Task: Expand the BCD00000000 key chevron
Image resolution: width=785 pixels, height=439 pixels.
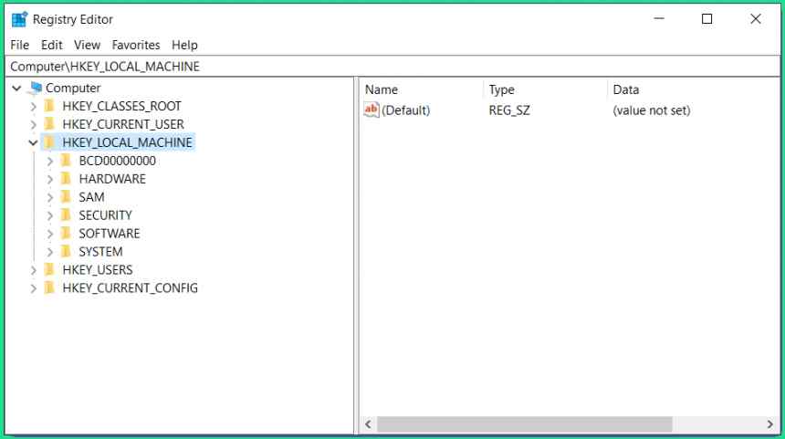Action: pyautogui.click(x=49, y=162)
